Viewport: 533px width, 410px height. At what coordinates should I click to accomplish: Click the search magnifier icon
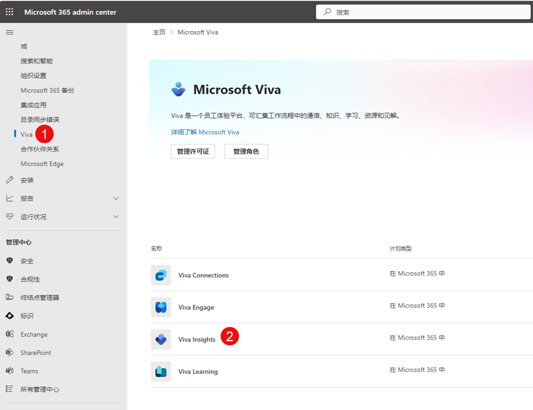tap(327, 12)
